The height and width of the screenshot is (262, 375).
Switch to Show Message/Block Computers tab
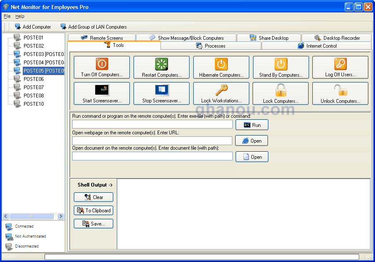click(186, 38)
